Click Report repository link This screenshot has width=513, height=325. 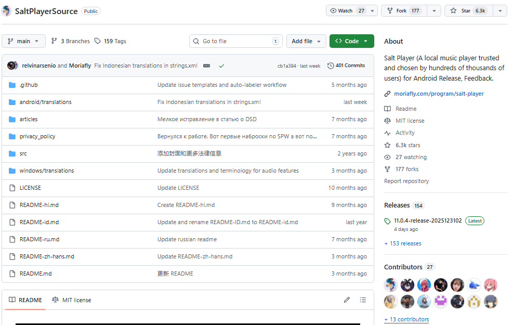point(406,181)
